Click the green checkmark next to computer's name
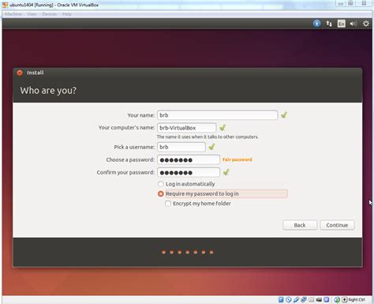 click(223, 127)
